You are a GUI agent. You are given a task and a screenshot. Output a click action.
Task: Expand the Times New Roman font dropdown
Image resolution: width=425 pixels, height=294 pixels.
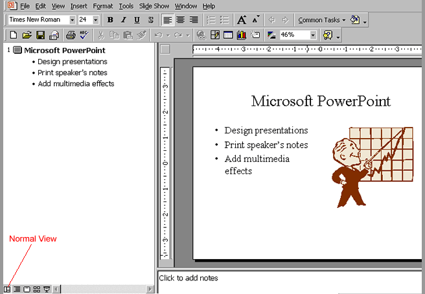click(71, 20)
